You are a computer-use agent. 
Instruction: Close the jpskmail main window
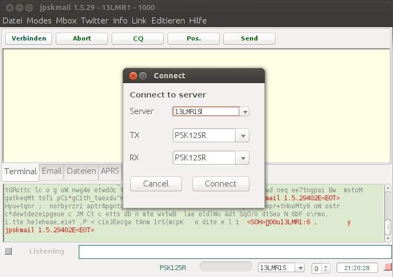point(10,7)
